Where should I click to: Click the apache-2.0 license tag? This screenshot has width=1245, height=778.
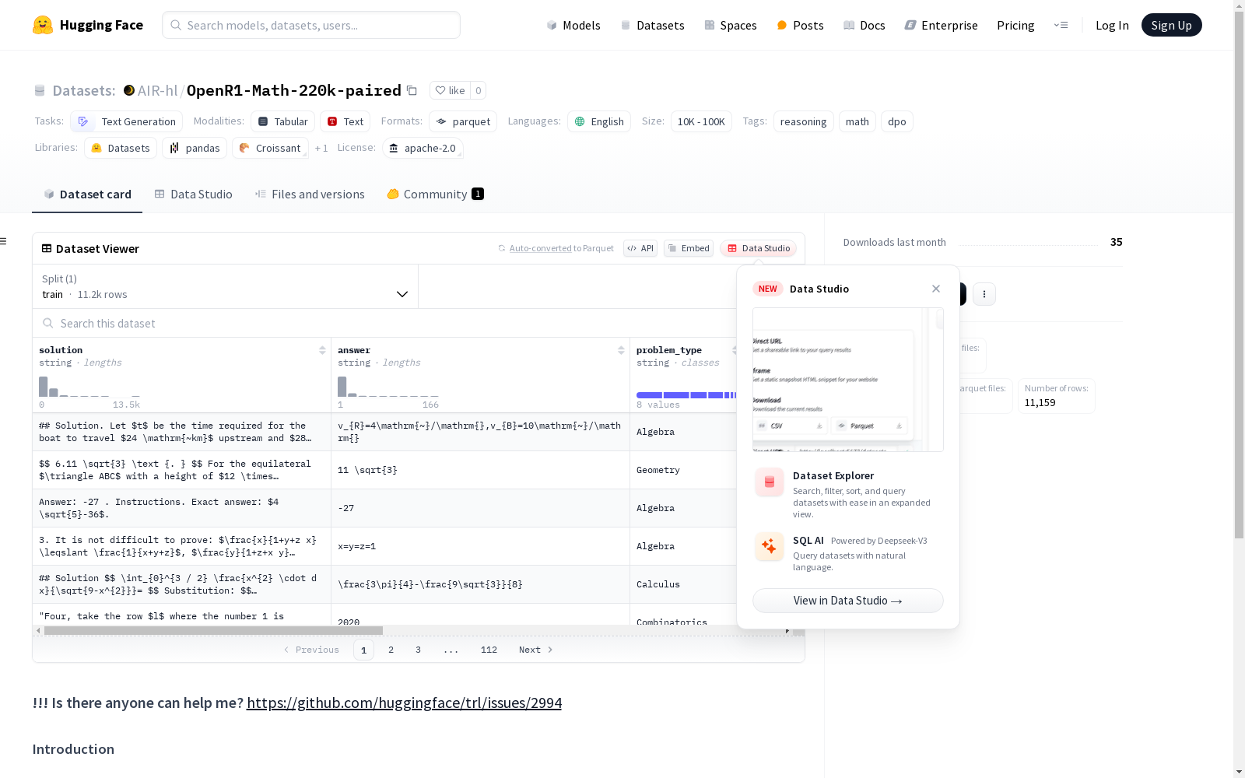pyautogui.click(x=423, y=148)
